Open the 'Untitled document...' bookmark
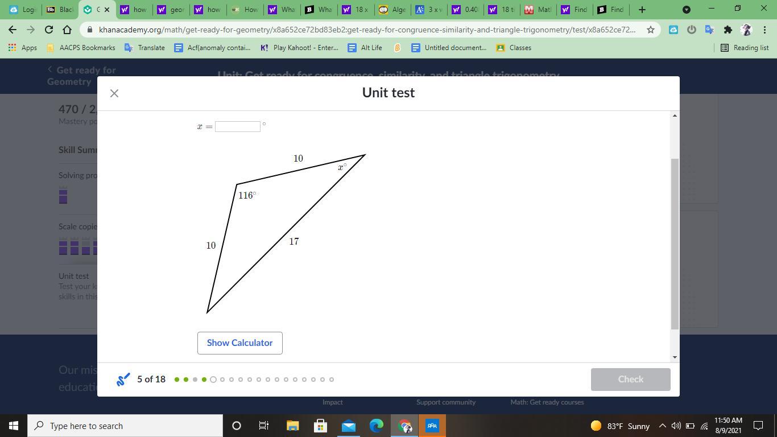Image resolution: width=777 pixels, height=437 pixels. coord(449,48)
